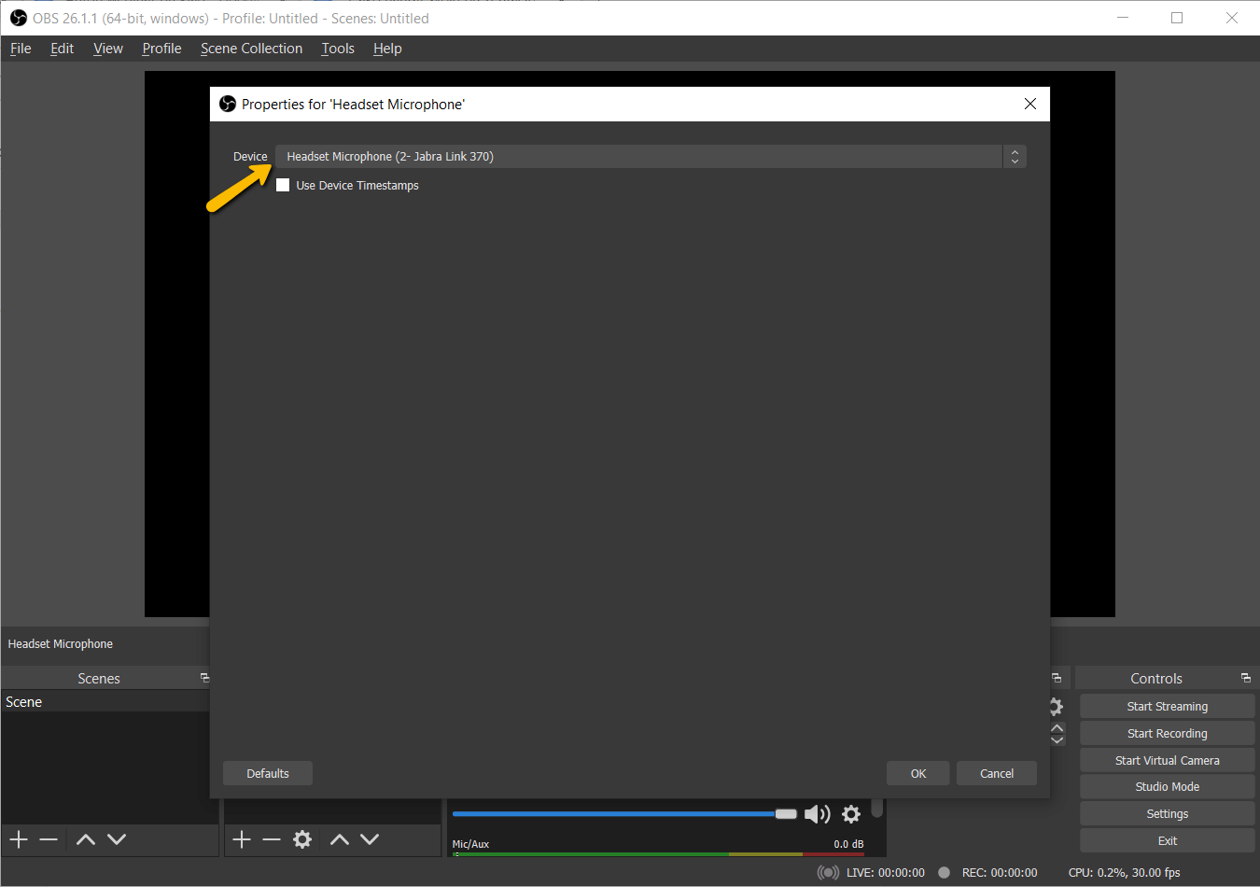The image size is (1260, 887).
Task: Close the Properties dialog with X
Action: point(1030,104)
